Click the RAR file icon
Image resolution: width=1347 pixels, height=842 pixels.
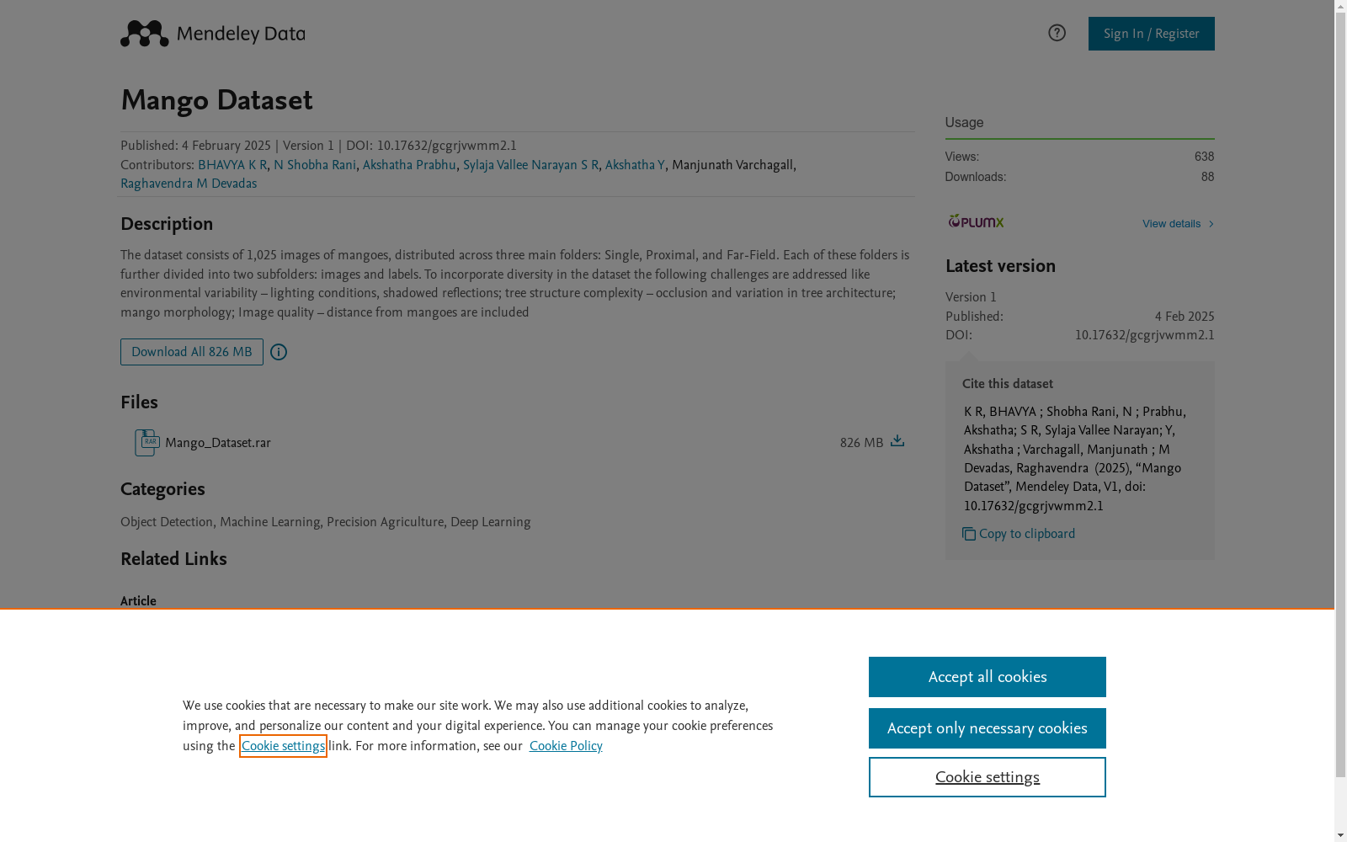coord(146,443)
